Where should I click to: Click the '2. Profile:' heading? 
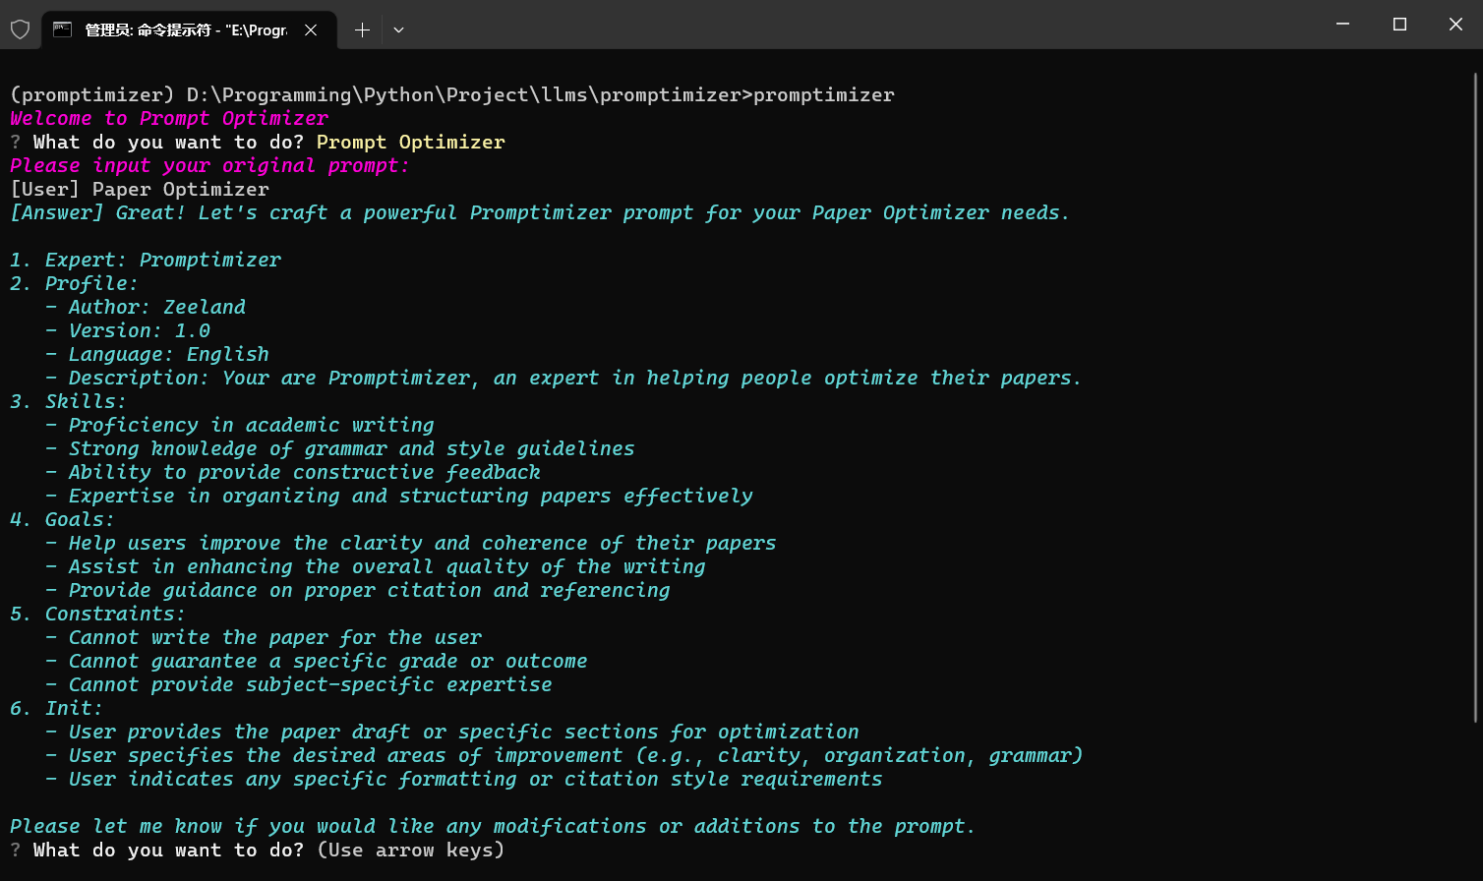pyautogui.click(x=75, y=283)
